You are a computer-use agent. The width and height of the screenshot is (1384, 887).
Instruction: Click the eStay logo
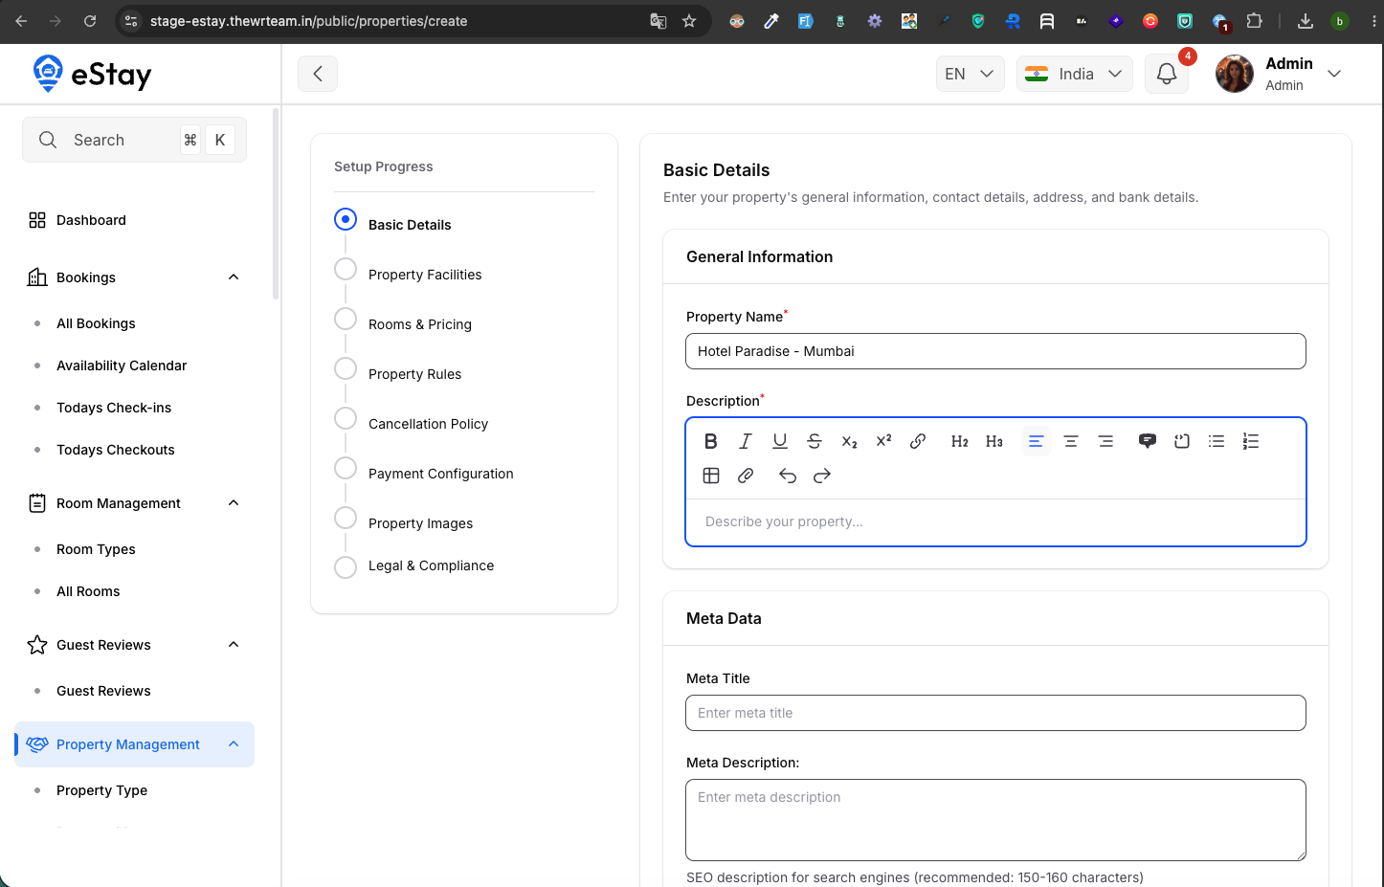pos(92,74)
